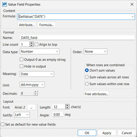Image resolution: width=137 pixels, height=137 pixels.
Task: Close the Value Field Properties dialog
Action: (132, 5)
